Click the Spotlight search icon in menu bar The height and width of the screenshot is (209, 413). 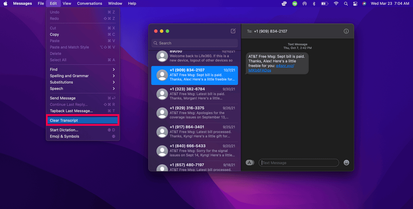pyautogui.click(x=346, y=3)
